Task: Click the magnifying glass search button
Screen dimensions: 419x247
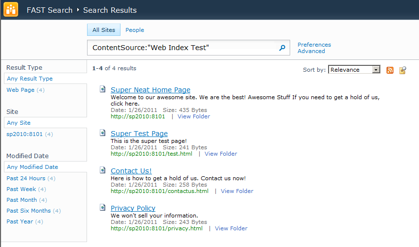Action: click(282, 48)
